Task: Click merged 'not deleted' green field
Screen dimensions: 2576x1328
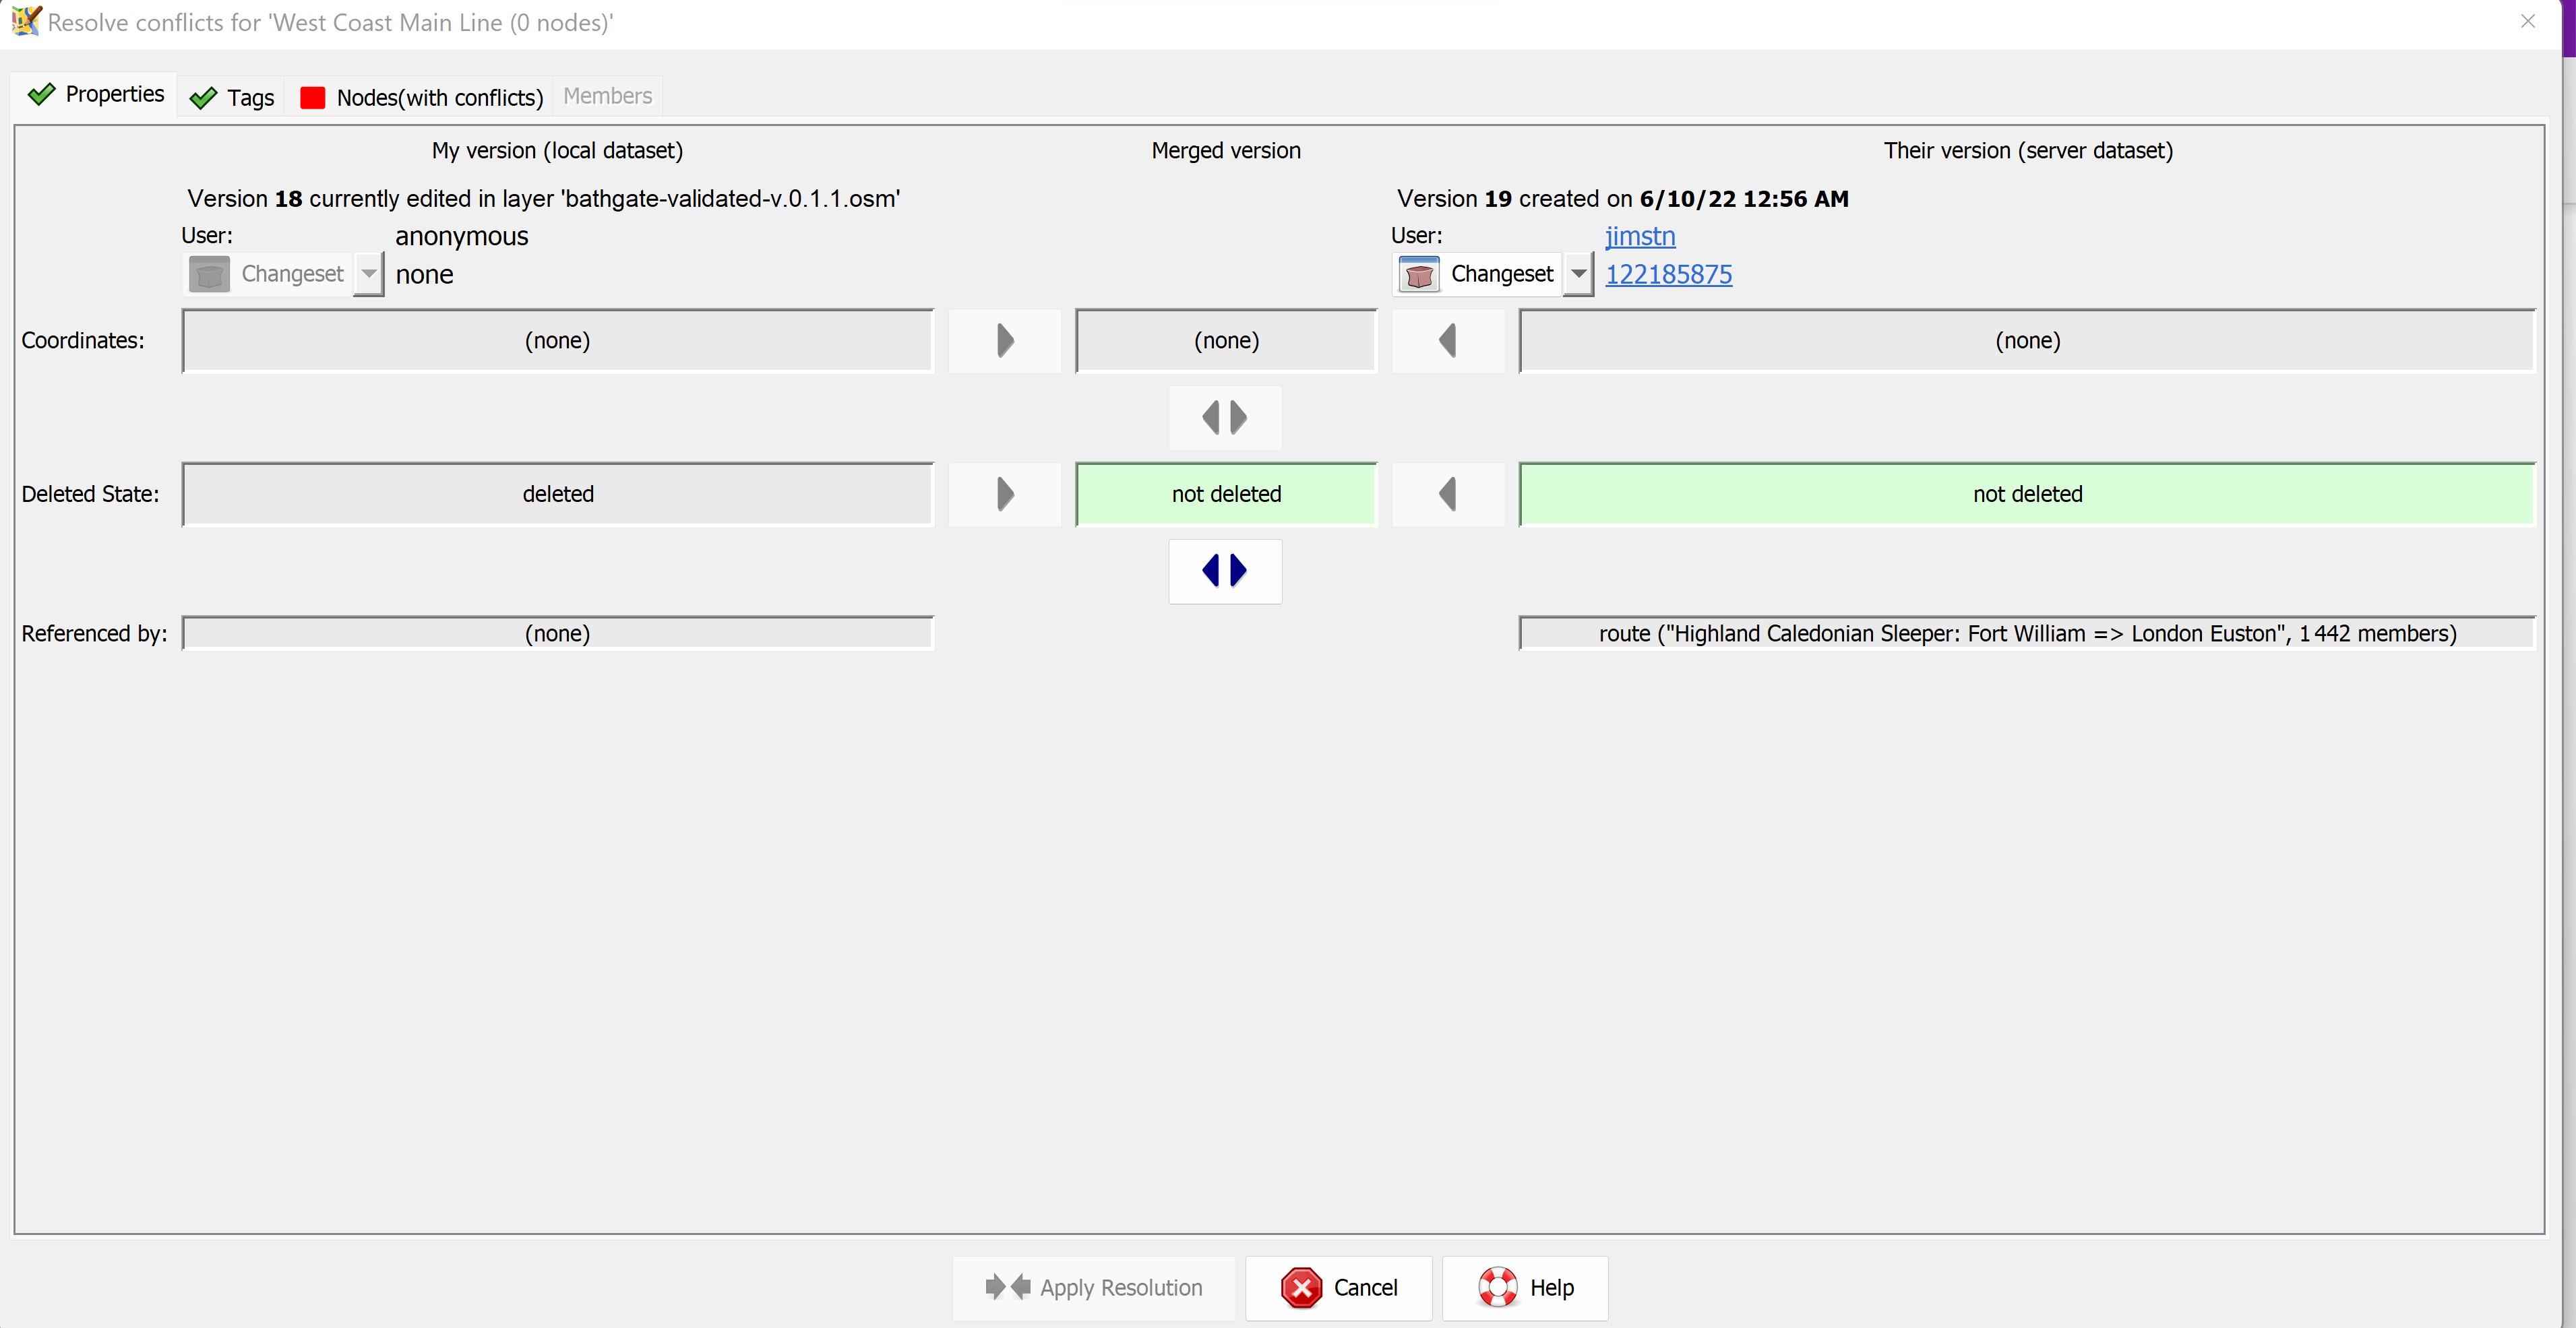Action: (x=1226, y=494)
